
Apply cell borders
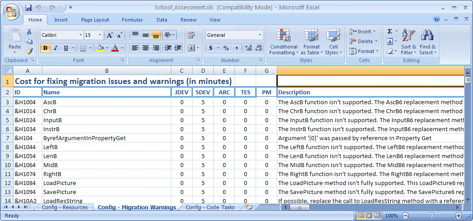point(83,48)
